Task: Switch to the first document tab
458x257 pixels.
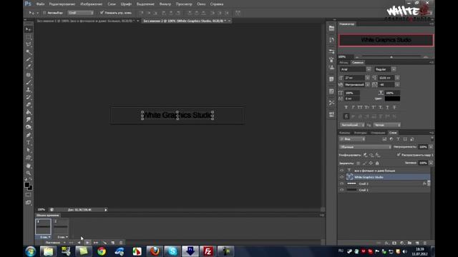Action: pos(85,21)
